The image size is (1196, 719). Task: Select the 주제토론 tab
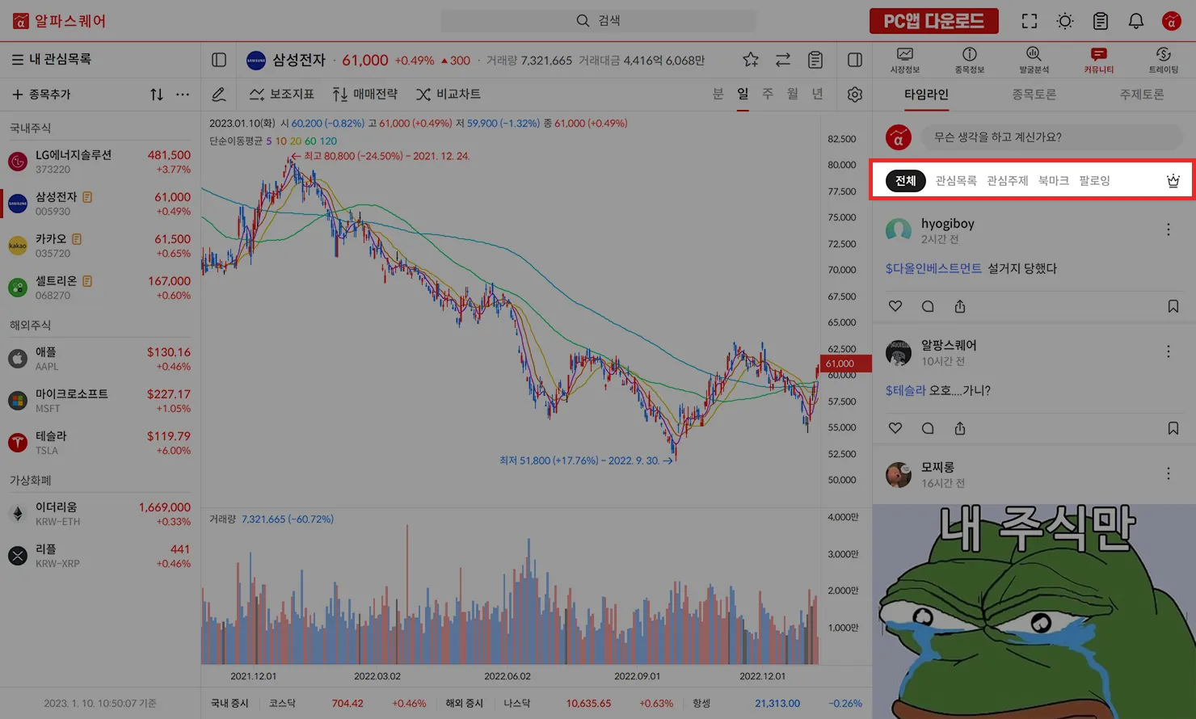[x=1142, y=95]
